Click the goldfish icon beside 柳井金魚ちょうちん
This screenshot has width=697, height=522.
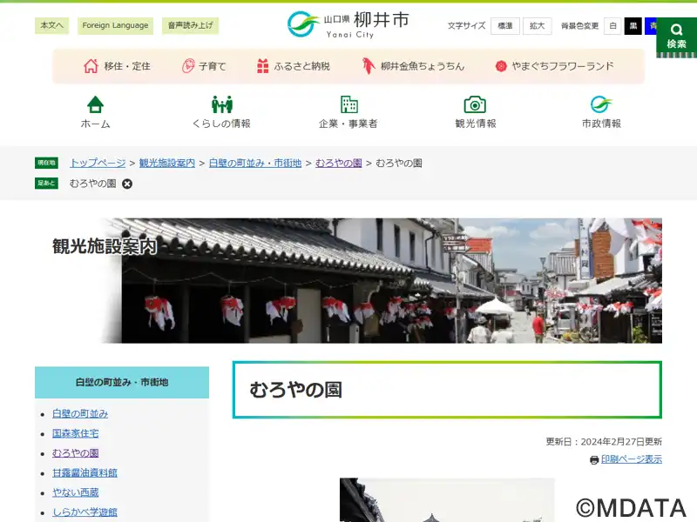coord(368,66)
